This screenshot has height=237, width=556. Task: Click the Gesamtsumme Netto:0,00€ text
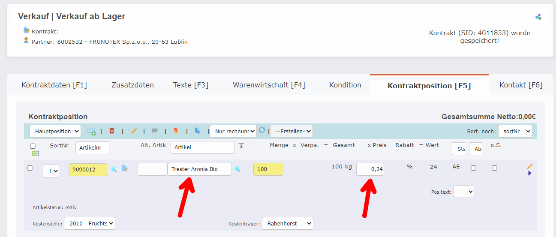click(x=489, y=117)
